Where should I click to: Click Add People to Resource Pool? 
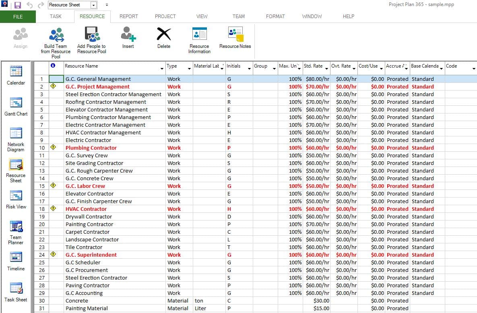[91, 38]
